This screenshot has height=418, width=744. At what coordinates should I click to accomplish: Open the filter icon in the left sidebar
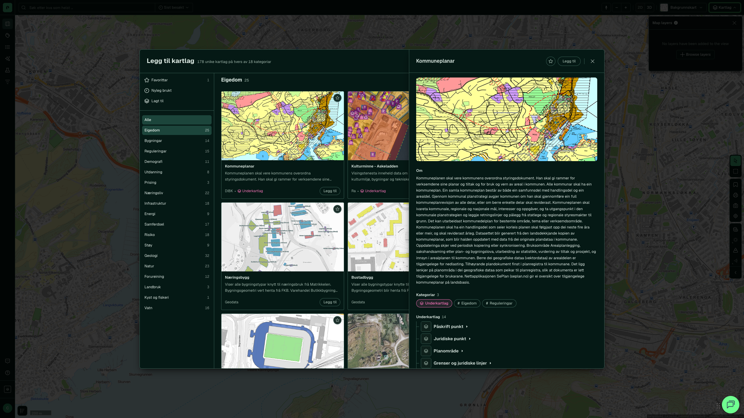pos(8,82)
